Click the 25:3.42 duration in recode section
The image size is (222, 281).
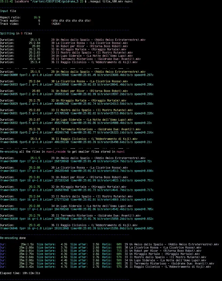(34, 225)
